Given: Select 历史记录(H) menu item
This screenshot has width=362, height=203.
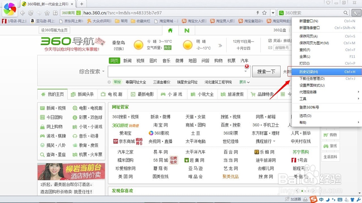Looking at the screenshot, I should click(x=327, y=72).
